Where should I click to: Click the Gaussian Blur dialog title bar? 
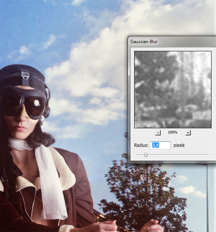coord(172,41)
